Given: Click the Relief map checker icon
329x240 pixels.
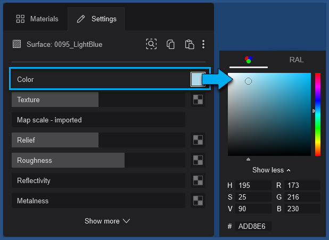Looking at the screenshot, I should 198,140.
